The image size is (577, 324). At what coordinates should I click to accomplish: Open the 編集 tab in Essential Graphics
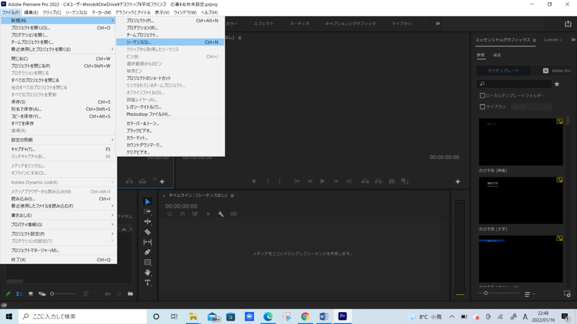tap(497, 55)
